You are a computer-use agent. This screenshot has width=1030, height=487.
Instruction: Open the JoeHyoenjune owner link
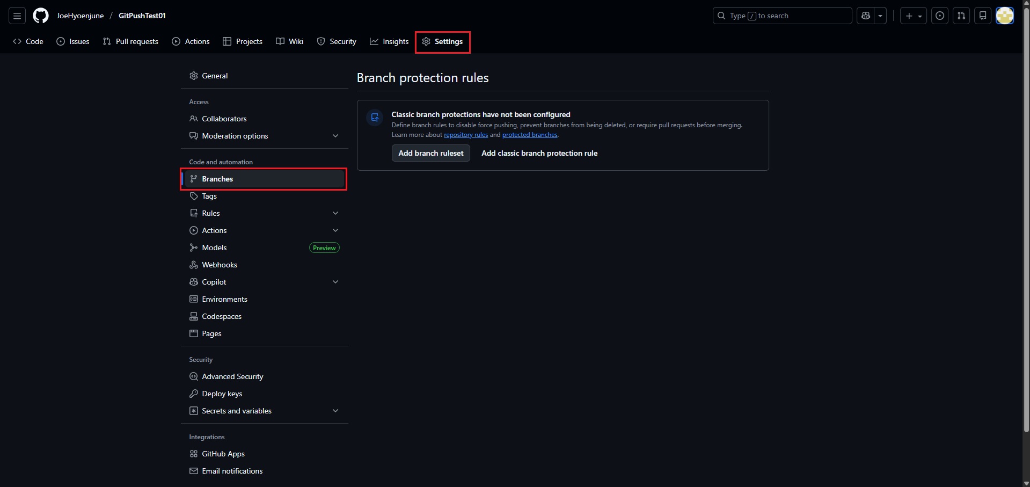80,16
